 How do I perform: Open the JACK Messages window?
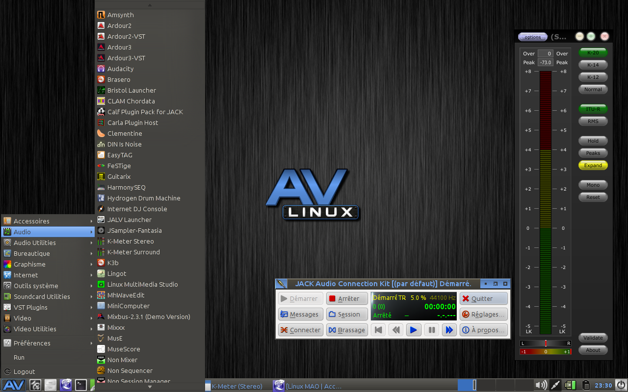[301, 314]
